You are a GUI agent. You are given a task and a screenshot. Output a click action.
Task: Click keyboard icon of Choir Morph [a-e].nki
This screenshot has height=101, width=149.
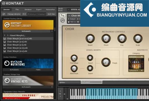pos(4,42)
